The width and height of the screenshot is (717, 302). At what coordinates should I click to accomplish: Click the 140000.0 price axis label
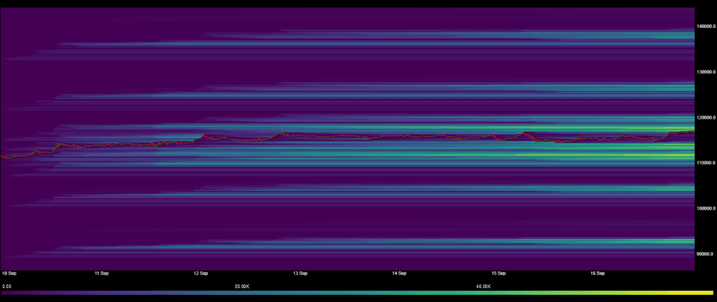point(706,27)
